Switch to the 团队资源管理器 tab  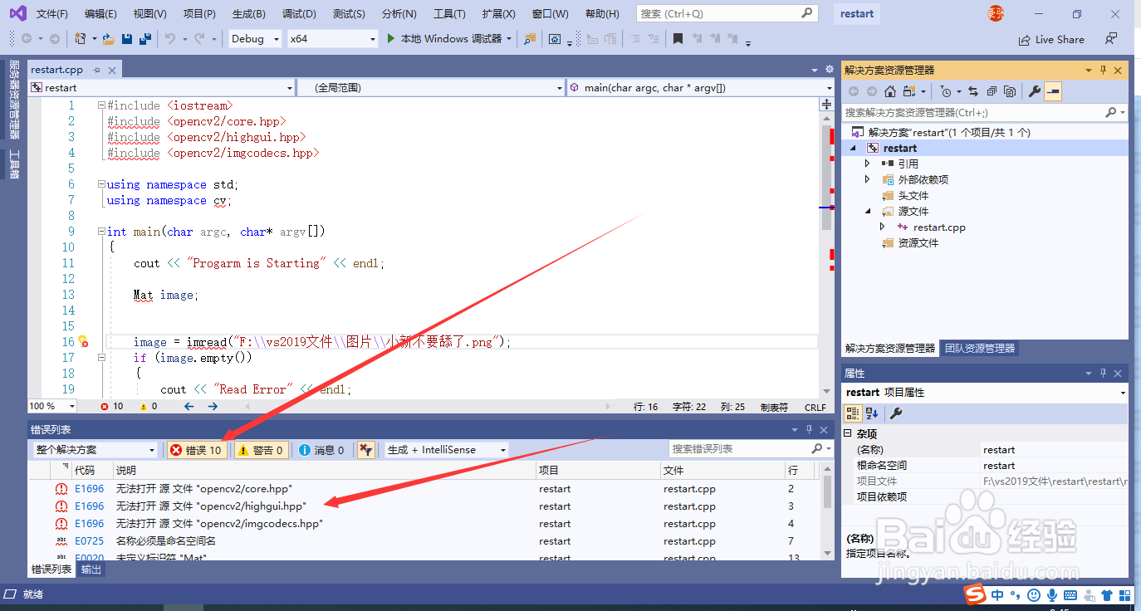pyautogui.click(x=980, y=349)
